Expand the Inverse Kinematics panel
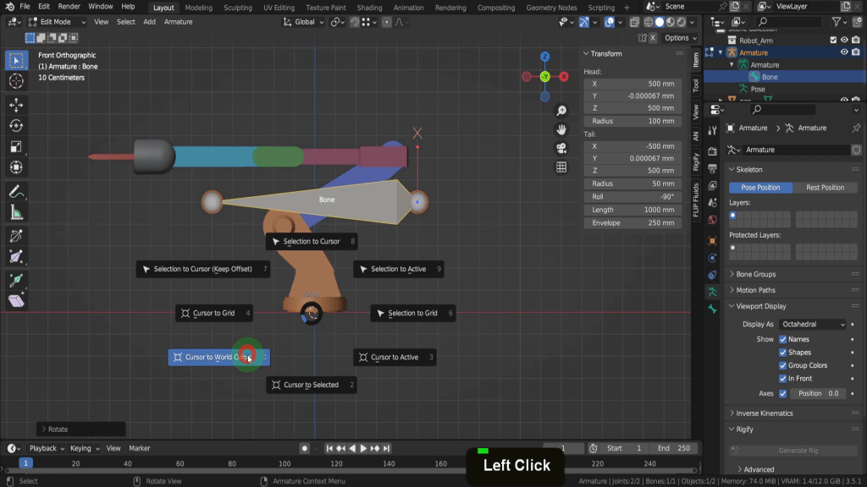867x487 pixels. pyautogui.click(x=764, y=413)
